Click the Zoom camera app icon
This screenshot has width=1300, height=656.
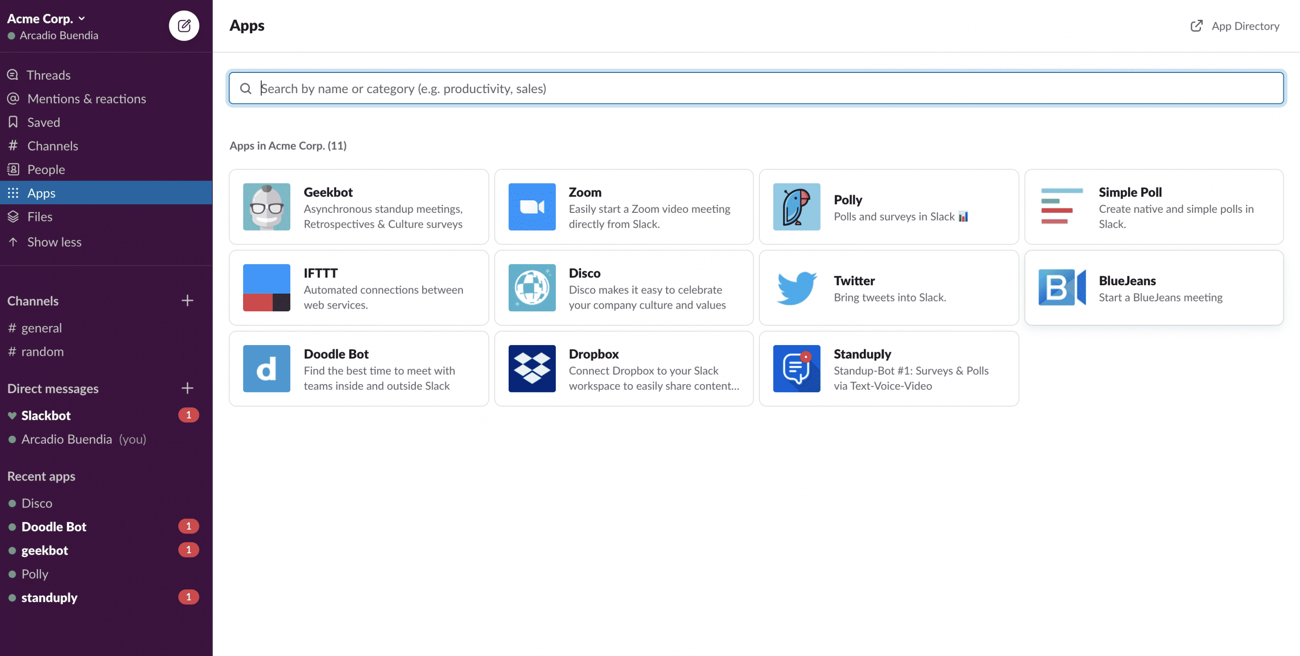(532, 207)
